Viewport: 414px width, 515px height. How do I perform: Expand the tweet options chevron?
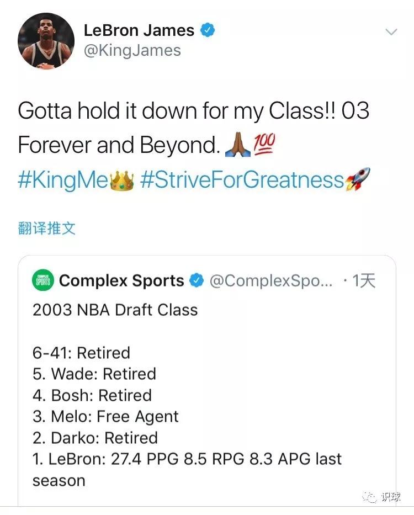tap(391, 32)
